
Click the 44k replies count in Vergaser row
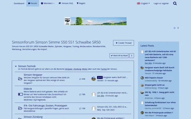pyautogui.click(x=82, y=79)
